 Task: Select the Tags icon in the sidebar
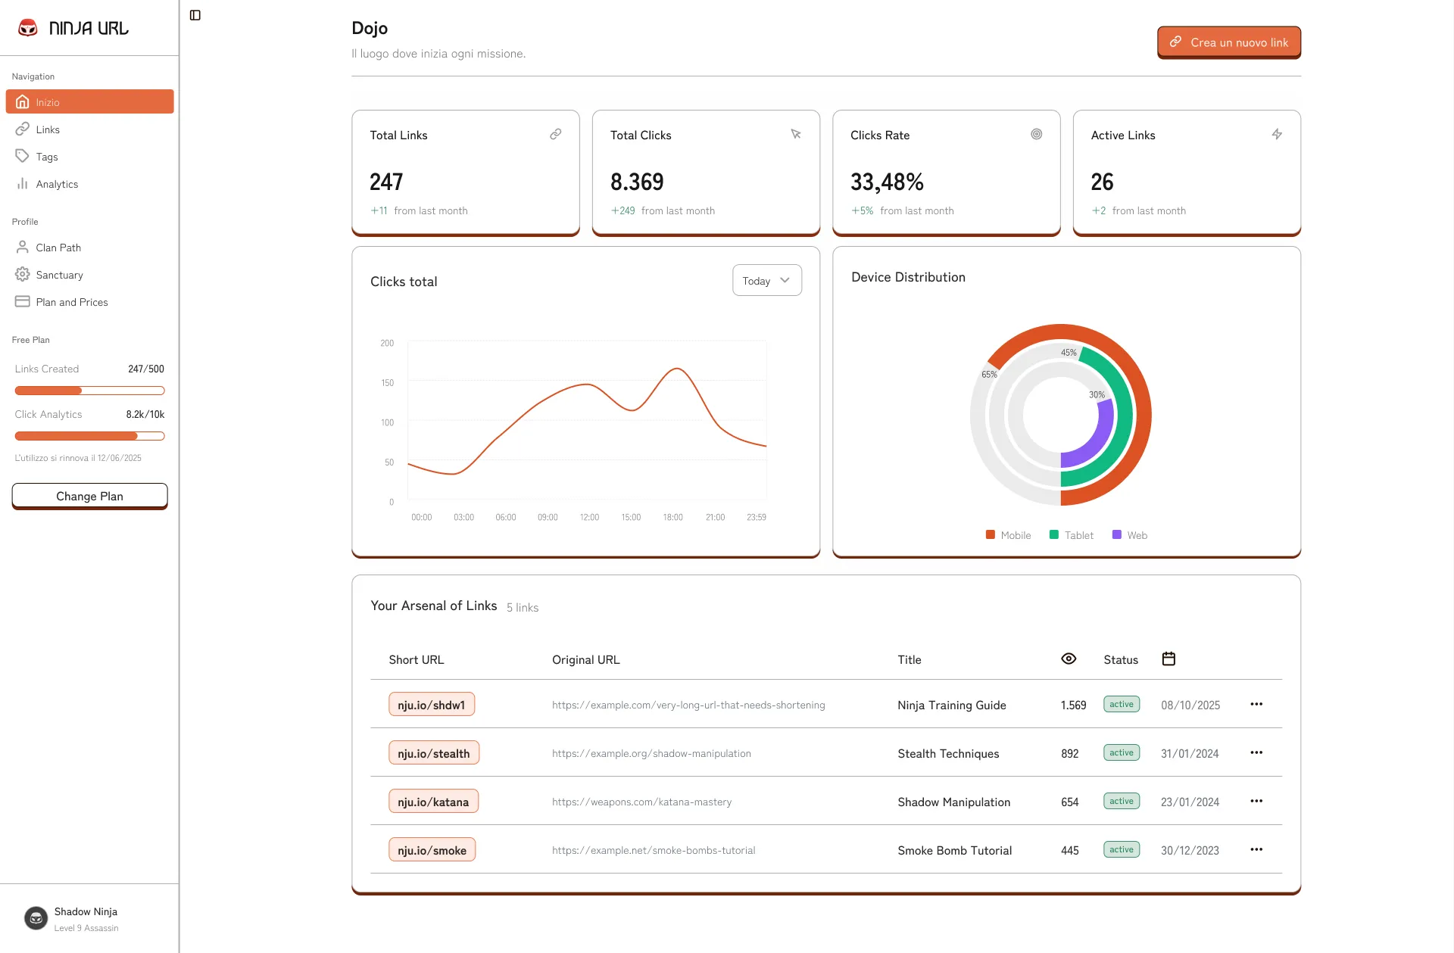pos(23,156)
